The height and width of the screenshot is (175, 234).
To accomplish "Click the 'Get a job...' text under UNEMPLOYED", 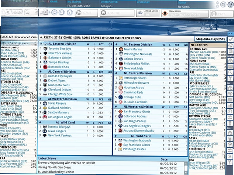I will (x=107, y=6).
